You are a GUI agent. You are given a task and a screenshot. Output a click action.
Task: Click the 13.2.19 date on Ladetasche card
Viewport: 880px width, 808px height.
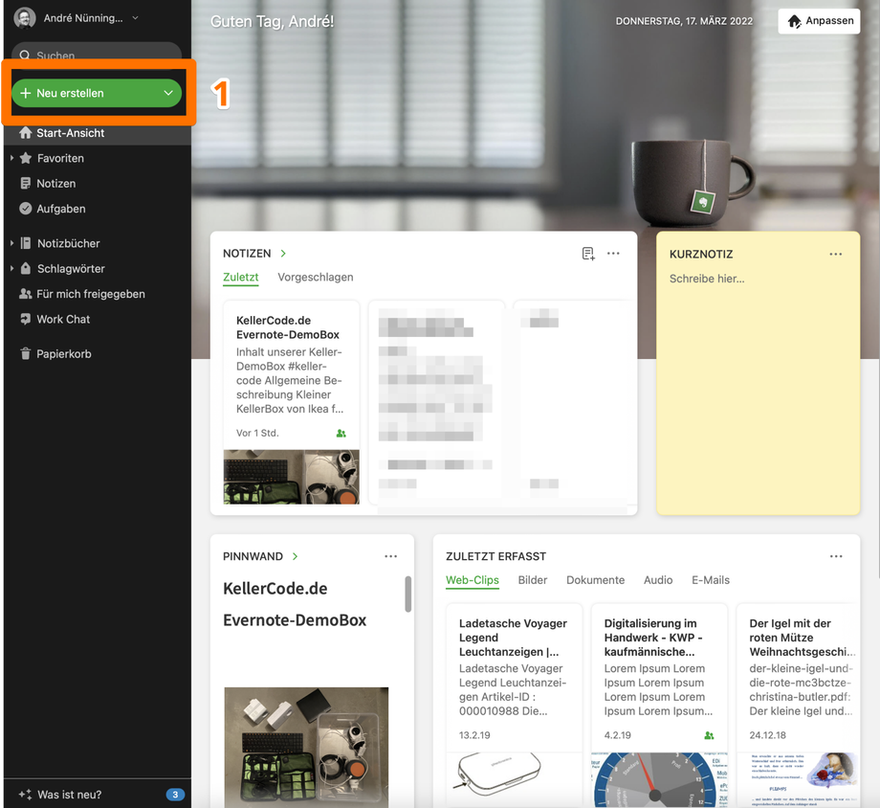point(474,735)
